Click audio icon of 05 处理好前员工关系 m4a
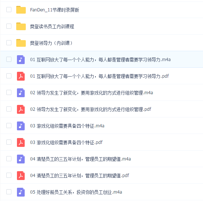 coord(21,192)
